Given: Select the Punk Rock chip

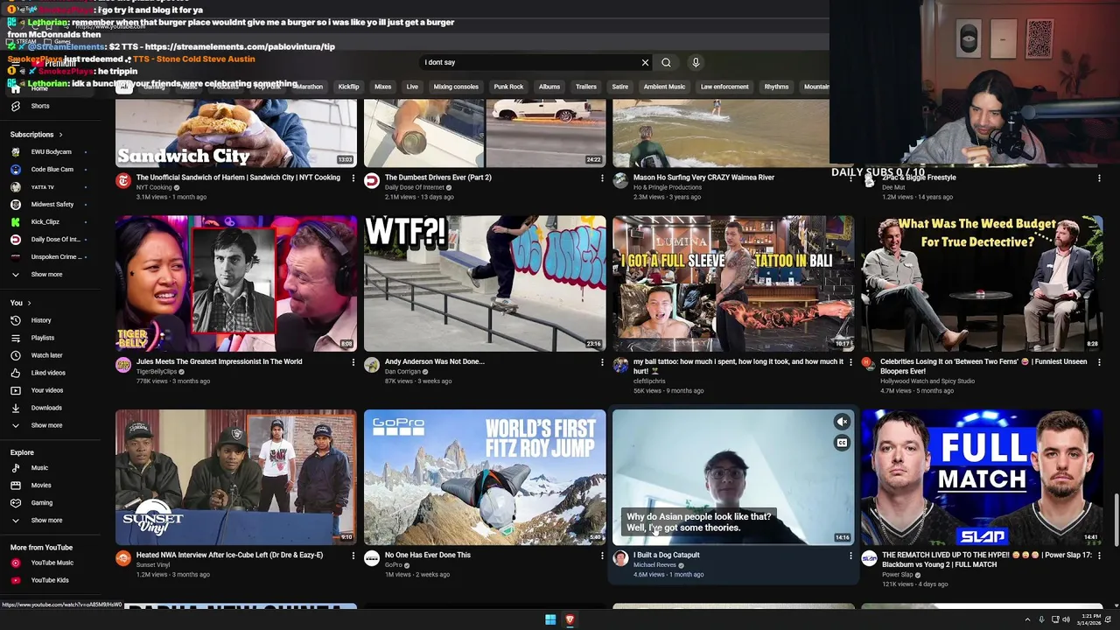Looking at the screenshot, I should 508,87.
